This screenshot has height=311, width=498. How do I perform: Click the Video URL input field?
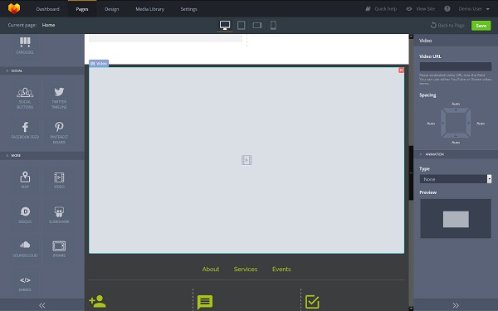coord(456,66)
